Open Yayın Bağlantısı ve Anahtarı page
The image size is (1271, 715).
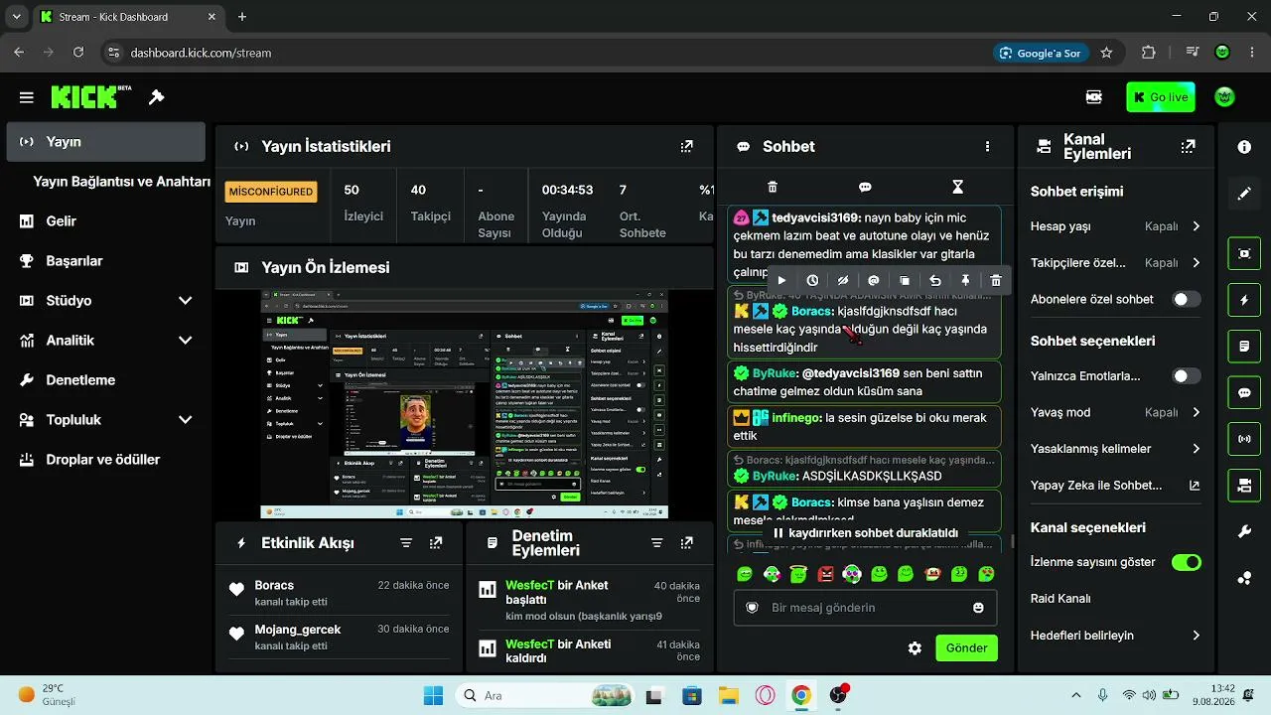[121, 182]
